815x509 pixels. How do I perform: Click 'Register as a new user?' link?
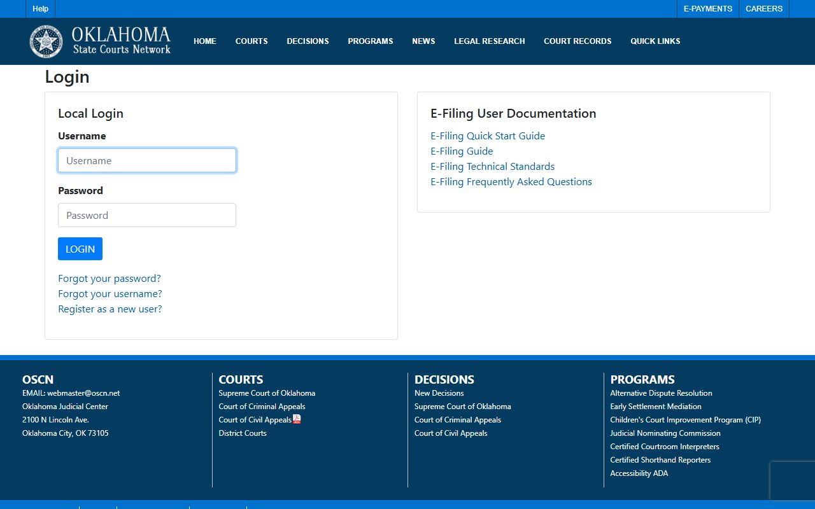coord(110,309)
